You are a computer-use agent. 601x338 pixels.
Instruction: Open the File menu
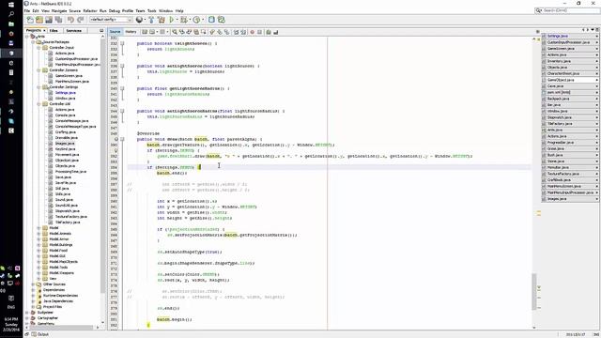point(27,10)
